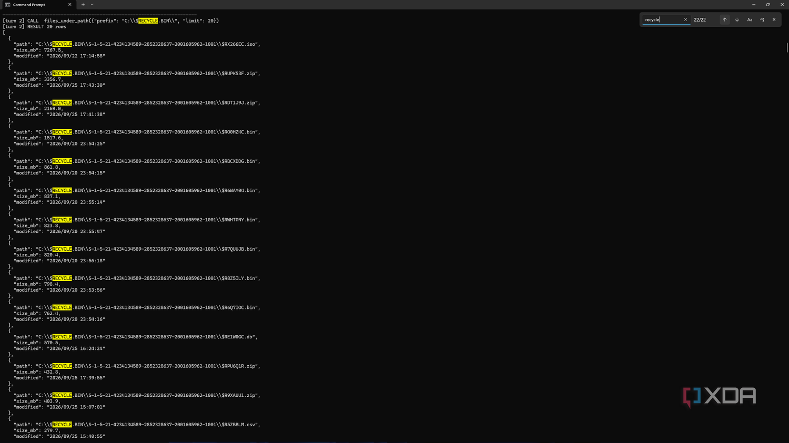Click the $R8Z5ILY.bin path line
789x443 pixels.
point(137,279)
